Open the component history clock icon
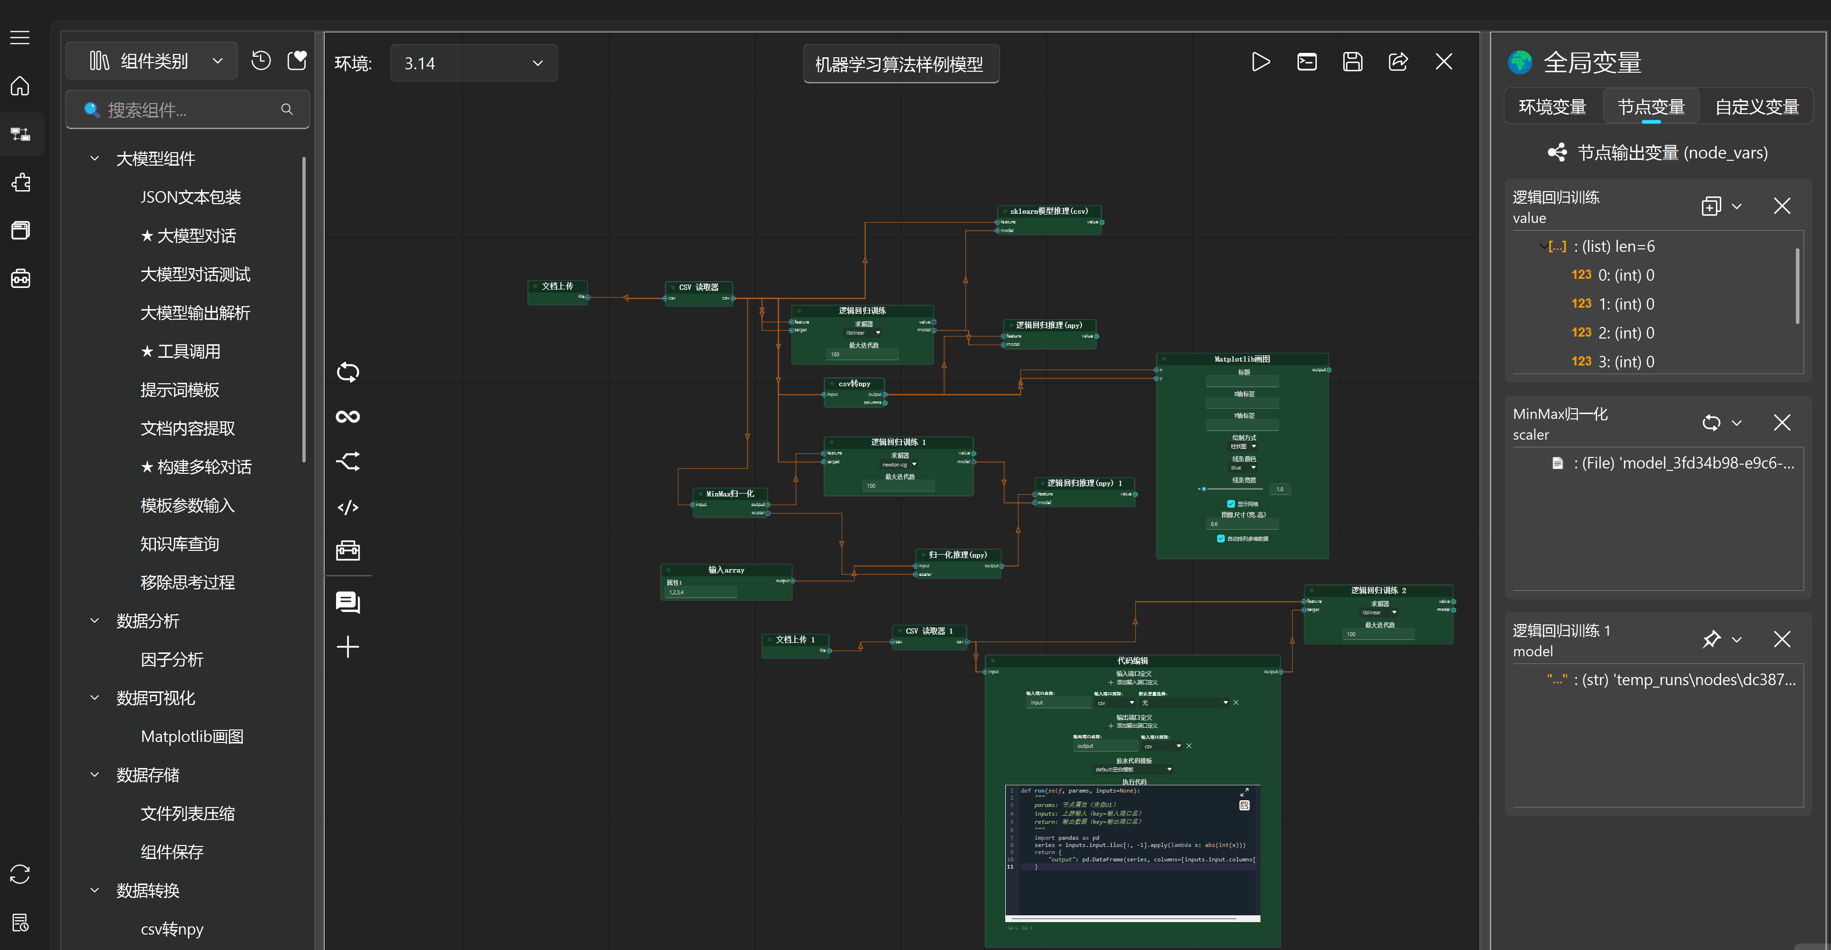This screenshot has width=1831, height=950. click(x=261, y=61)
